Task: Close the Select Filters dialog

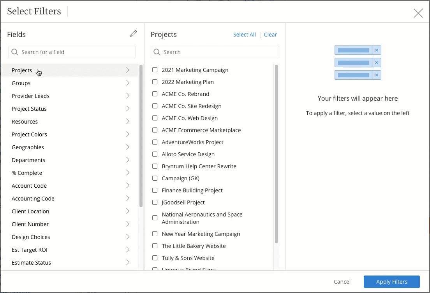Action: pos(418,13)
